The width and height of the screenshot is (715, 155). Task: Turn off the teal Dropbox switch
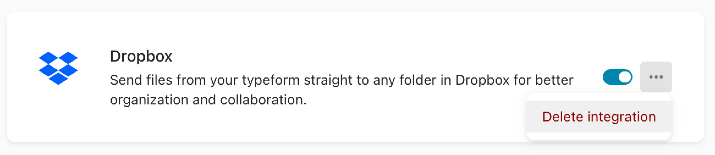618,77
